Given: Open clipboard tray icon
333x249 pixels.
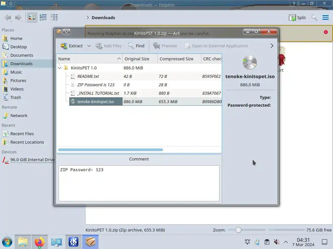Looking at the screenshot, I should tap(267, 242).
